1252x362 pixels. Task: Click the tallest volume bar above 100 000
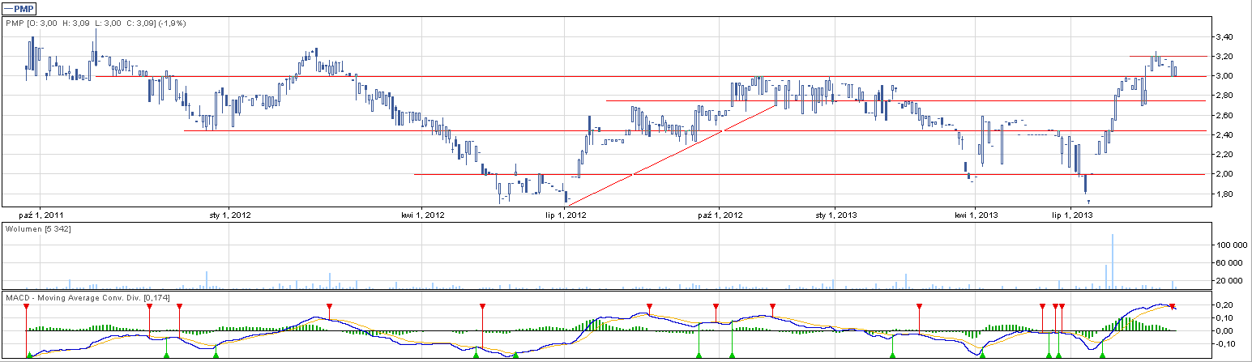(1113, 261)
